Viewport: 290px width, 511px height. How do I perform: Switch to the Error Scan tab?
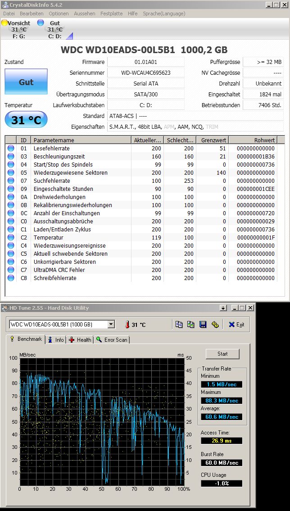click(112, 339)
